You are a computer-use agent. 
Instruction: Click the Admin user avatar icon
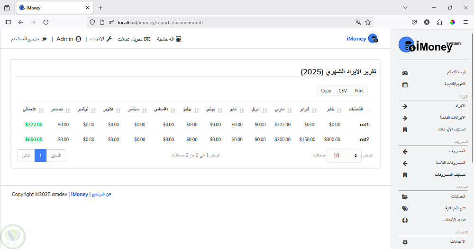(78, 39)
